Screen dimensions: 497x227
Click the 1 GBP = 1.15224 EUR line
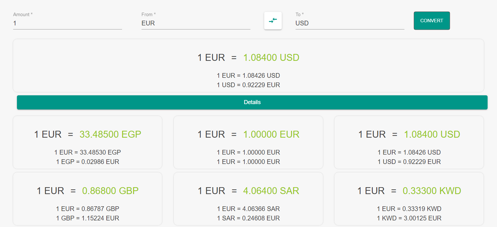coord(88,218)
